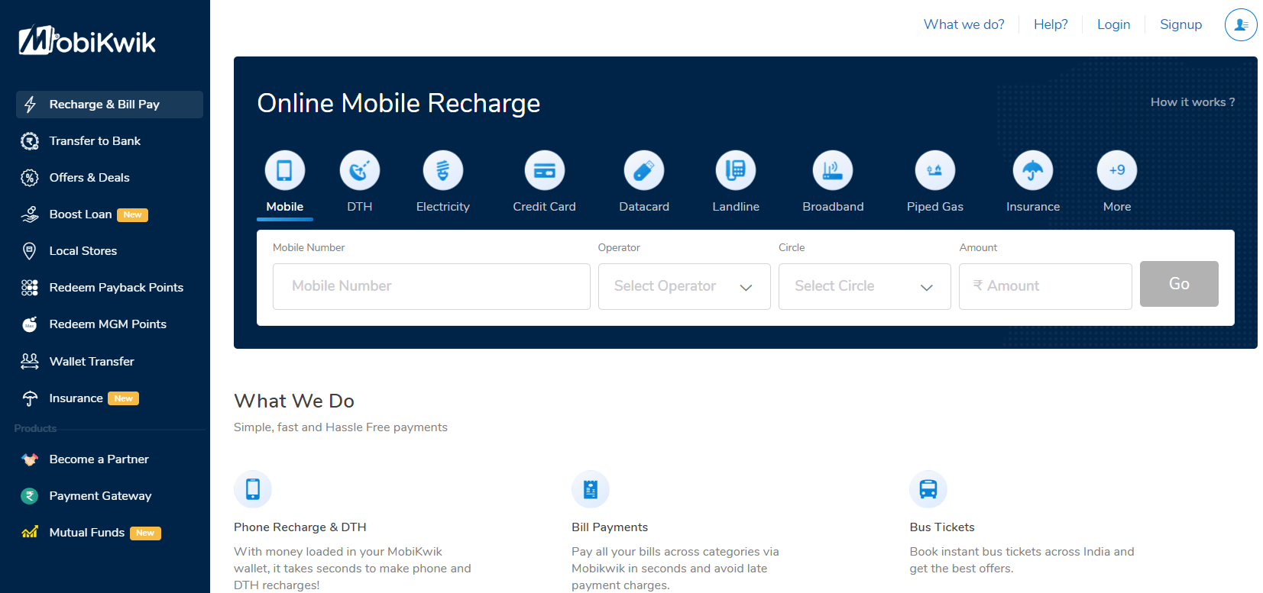
Task: Click the Boost Loan hand icon
Action: [x=30, y=214]
